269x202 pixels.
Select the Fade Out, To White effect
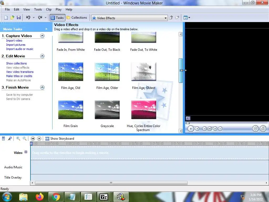[144, 37]
